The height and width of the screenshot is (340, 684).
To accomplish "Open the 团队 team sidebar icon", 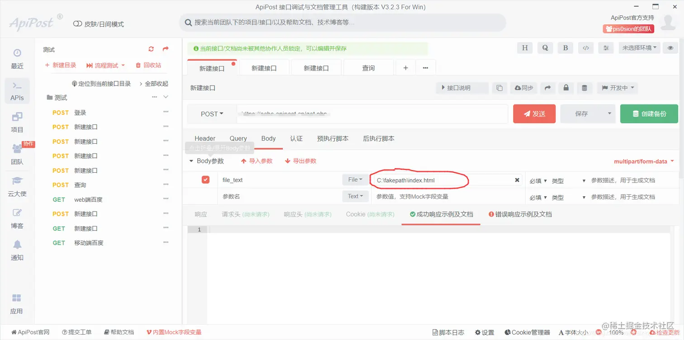I will click(17, 155).
